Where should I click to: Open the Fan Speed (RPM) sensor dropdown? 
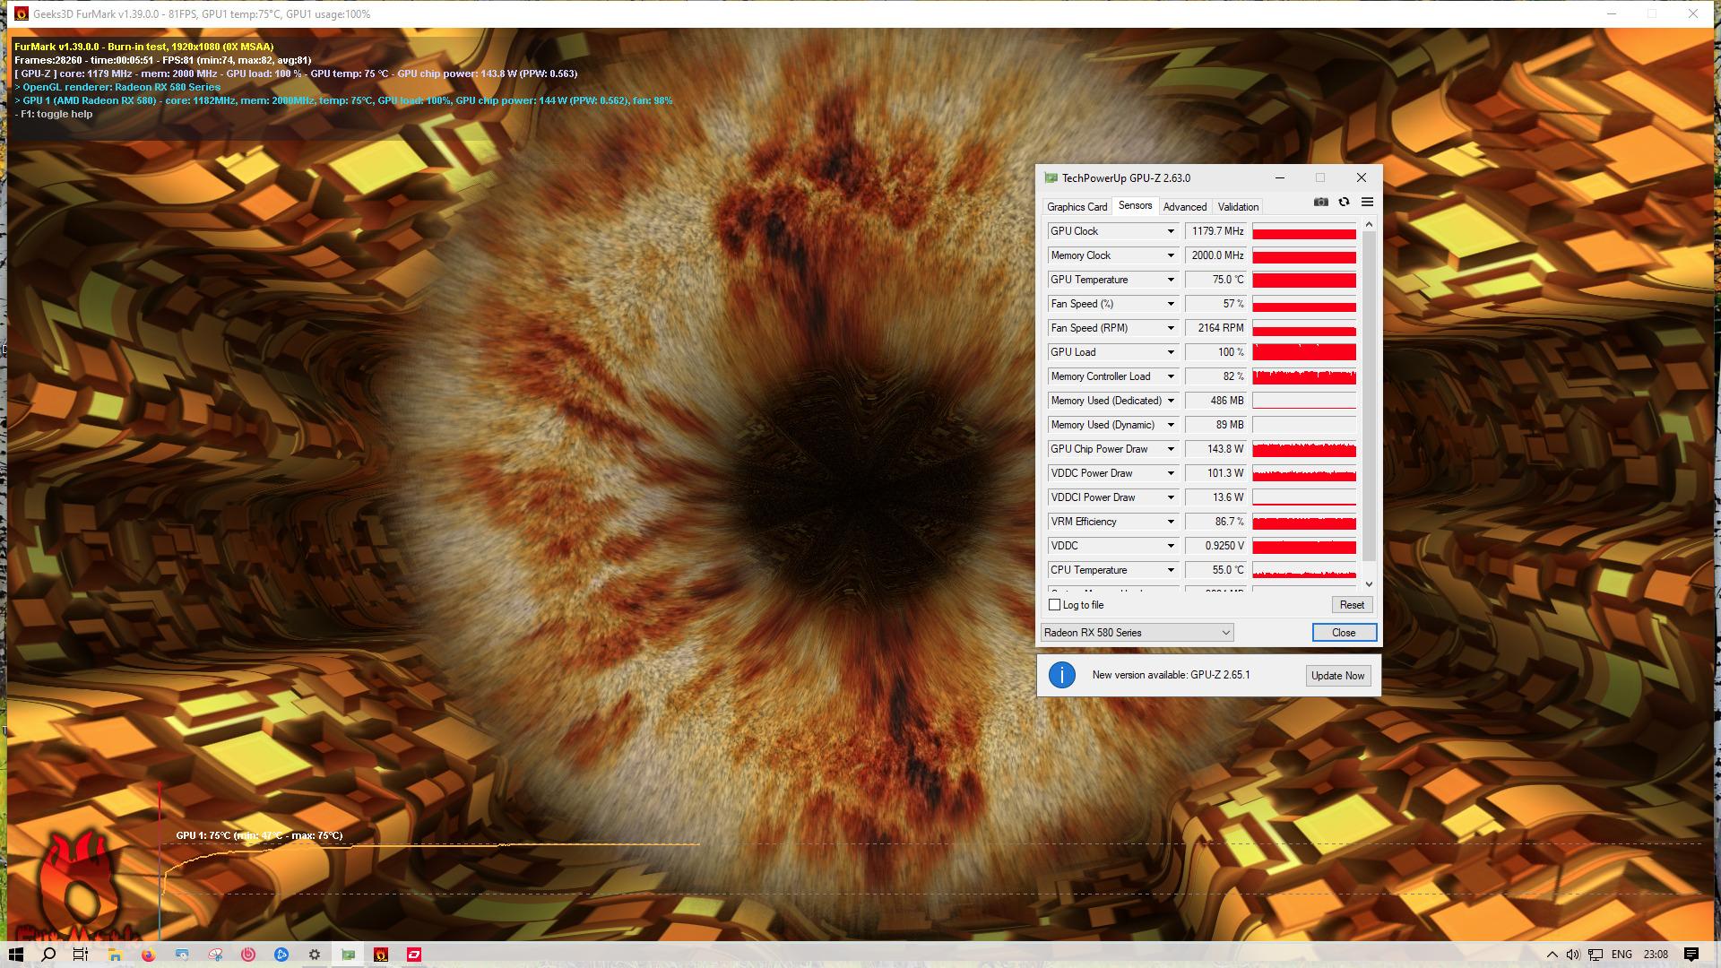(x=1170, y=328)
